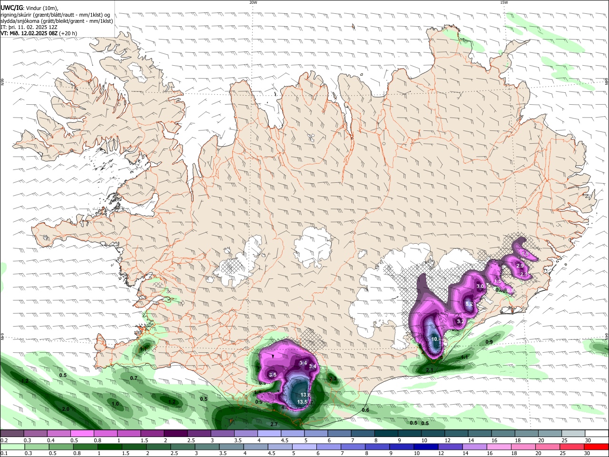Select the 13.5 value on south coast
The height and width of the screenshot is (457, 609).
click(303, 402)
